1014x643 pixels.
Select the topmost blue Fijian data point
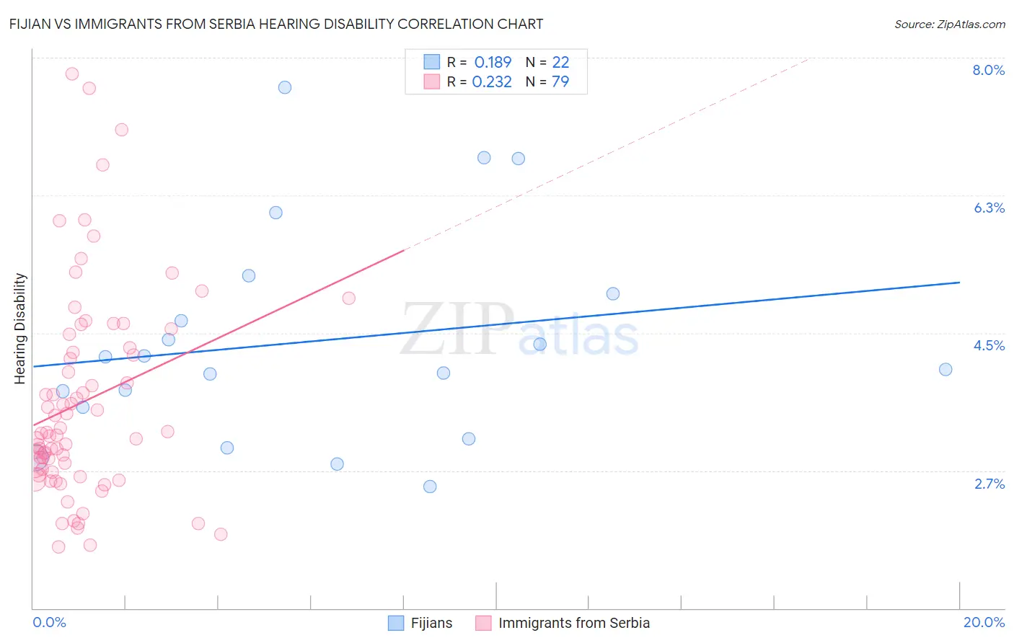click(285, 87)
